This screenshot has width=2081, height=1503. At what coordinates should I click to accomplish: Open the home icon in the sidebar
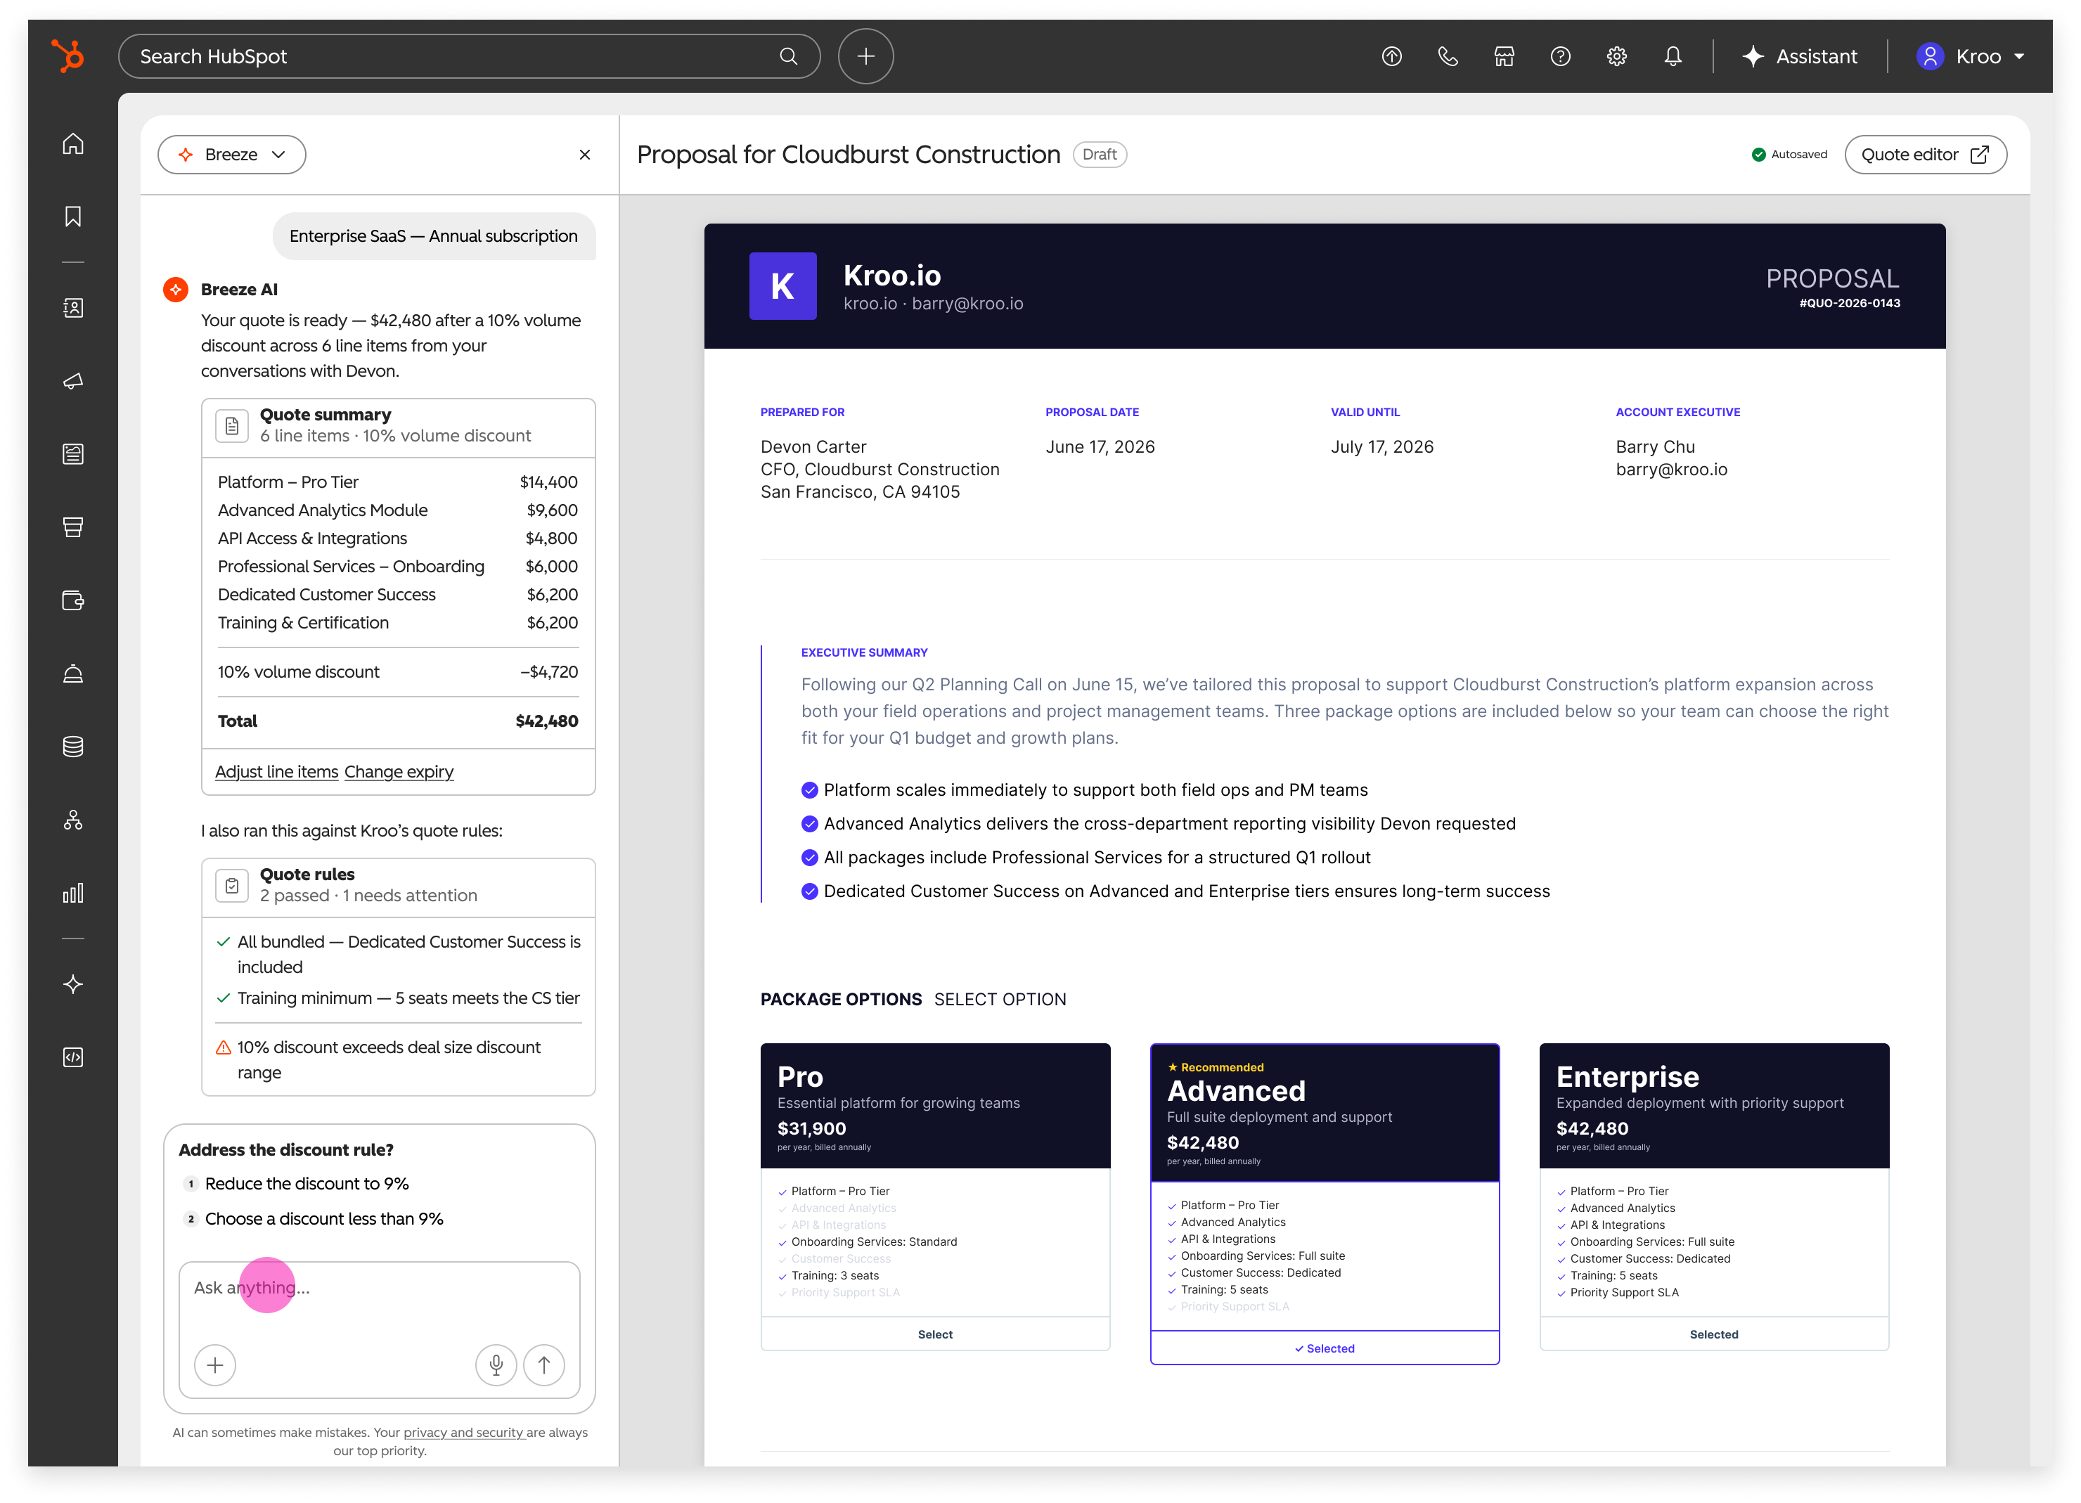[73, 144]
